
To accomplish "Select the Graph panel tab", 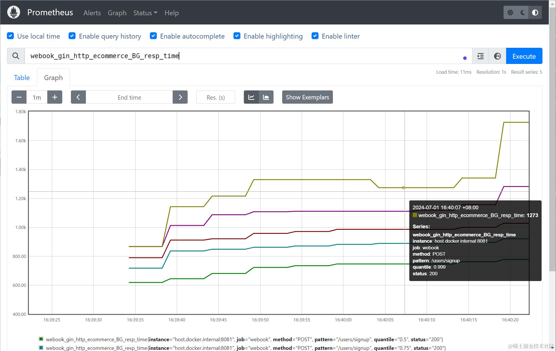I will pos(53,78).
